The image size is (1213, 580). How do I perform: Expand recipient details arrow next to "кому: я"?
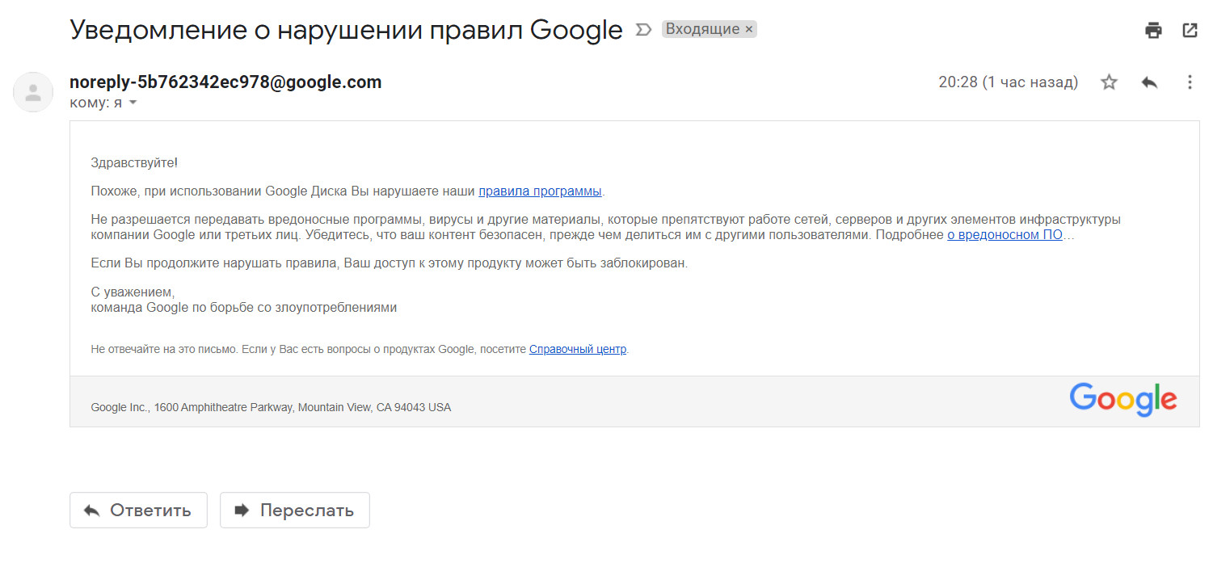133,103
